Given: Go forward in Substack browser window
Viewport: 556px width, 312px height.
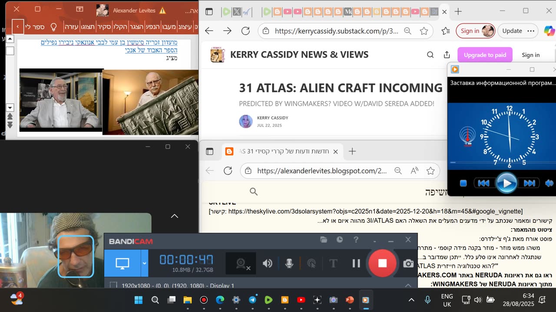Looking at the screenshot, I should point(227,31).
